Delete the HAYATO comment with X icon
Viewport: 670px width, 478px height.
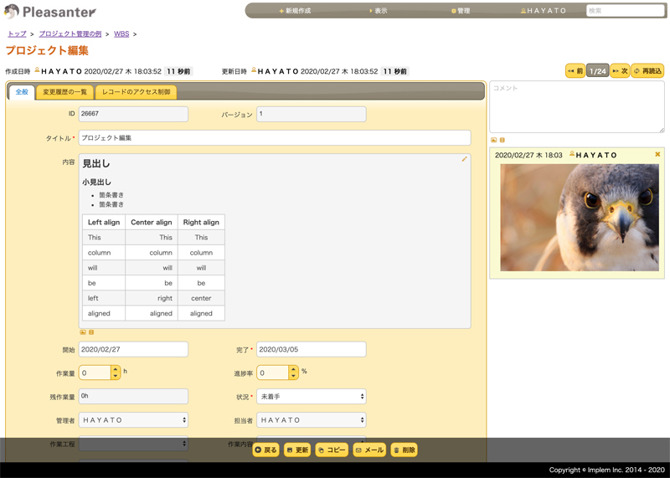pos(657,154)
